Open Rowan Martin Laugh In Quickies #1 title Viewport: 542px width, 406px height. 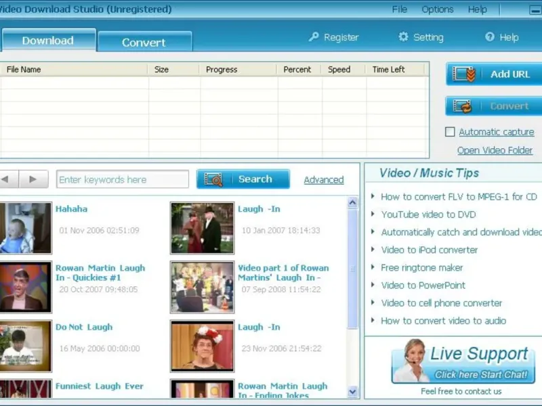pos(100,273)
